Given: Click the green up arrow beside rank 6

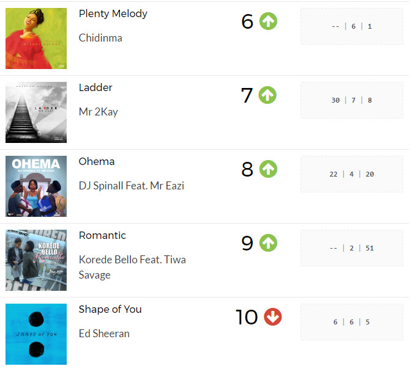Looking at the screenshot, I should point(268,21).
